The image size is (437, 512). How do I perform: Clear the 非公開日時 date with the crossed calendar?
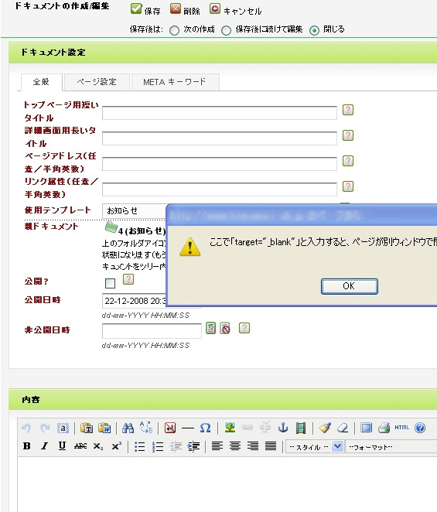[x=225, y=328]
